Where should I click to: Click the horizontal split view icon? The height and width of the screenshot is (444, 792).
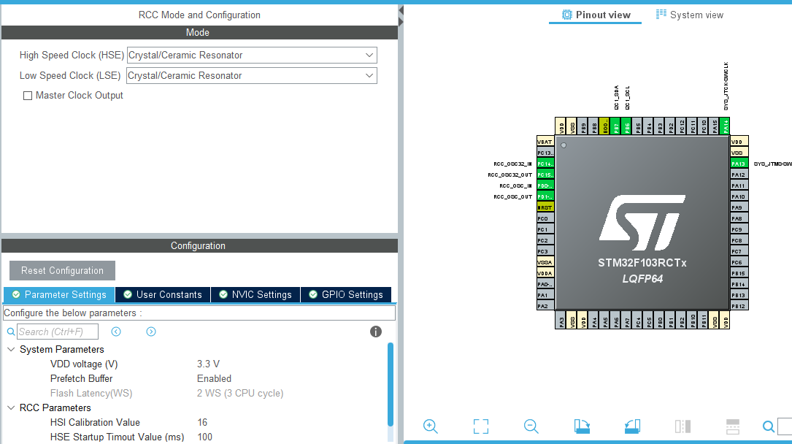pos(732,426)
